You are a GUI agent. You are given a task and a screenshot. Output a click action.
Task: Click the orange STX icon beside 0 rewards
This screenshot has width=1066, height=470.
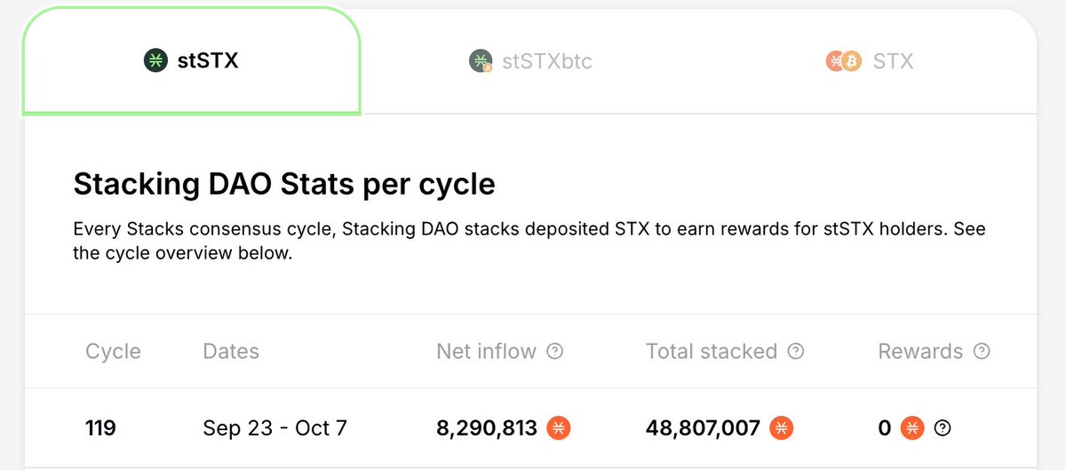click(912, 428)
